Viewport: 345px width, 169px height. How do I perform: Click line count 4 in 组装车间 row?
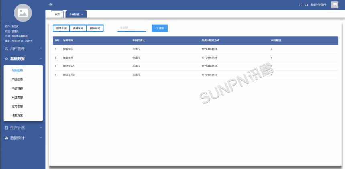pos(272,58)
